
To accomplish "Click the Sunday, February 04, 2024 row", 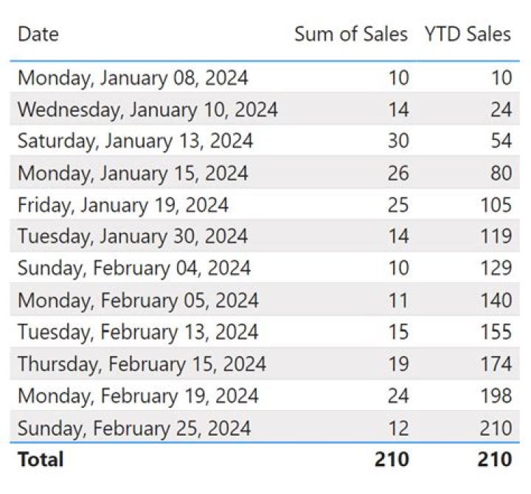I will coord(265,268).
